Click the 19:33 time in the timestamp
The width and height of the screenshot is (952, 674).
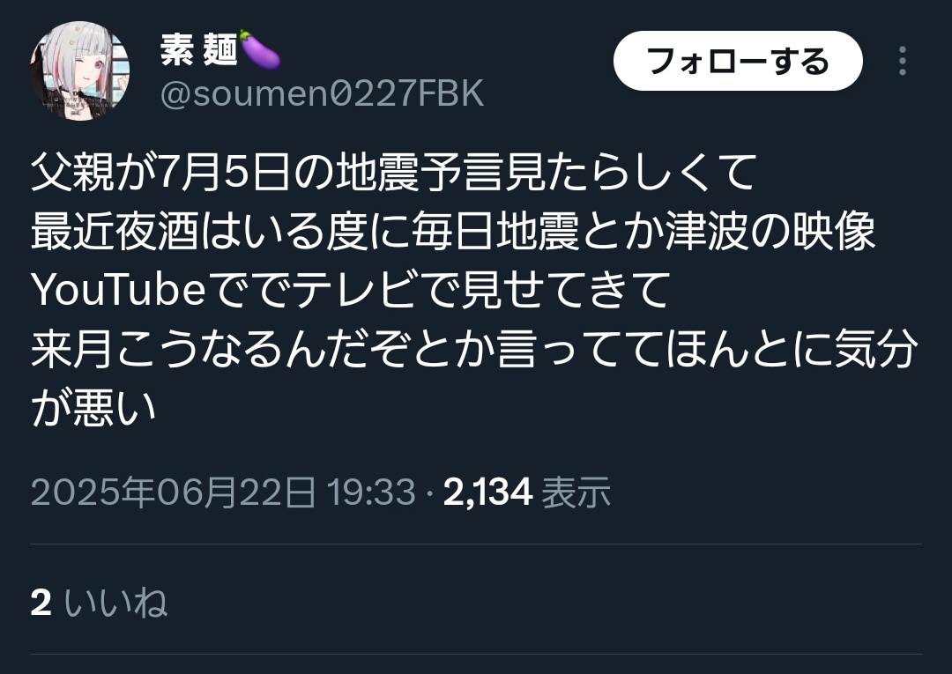[371, 492]
